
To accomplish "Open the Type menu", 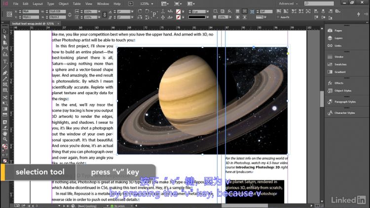I will click(50, 4).
